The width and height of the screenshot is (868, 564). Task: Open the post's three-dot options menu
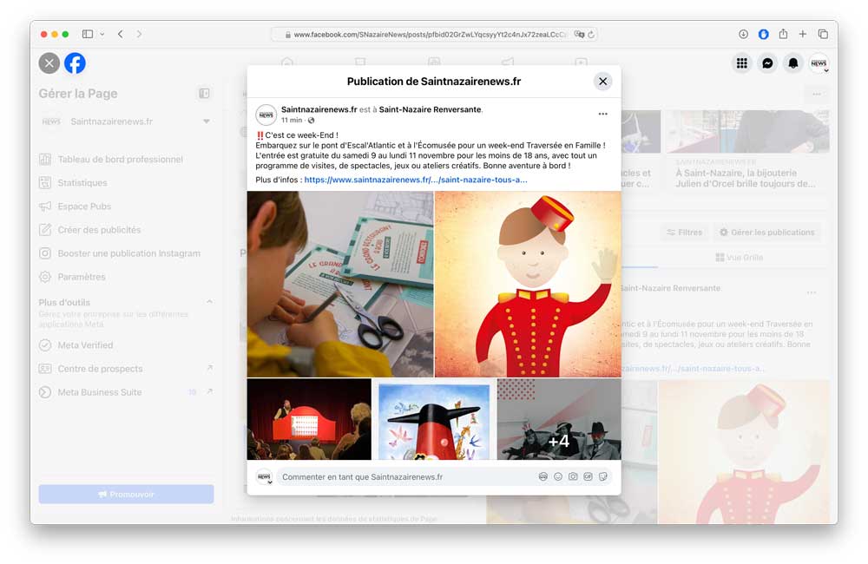(x=602, y=114)
